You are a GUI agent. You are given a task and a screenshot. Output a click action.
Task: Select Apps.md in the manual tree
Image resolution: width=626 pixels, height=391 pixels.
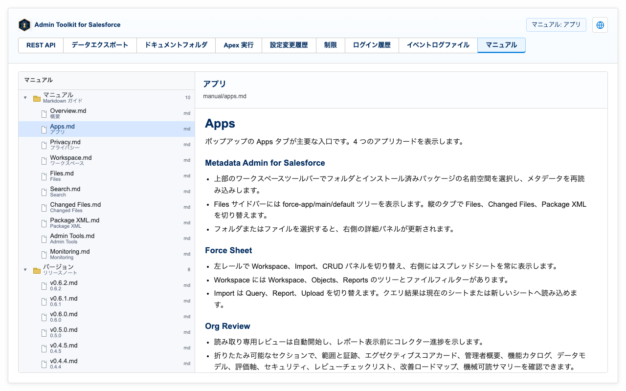pos(107,129)
